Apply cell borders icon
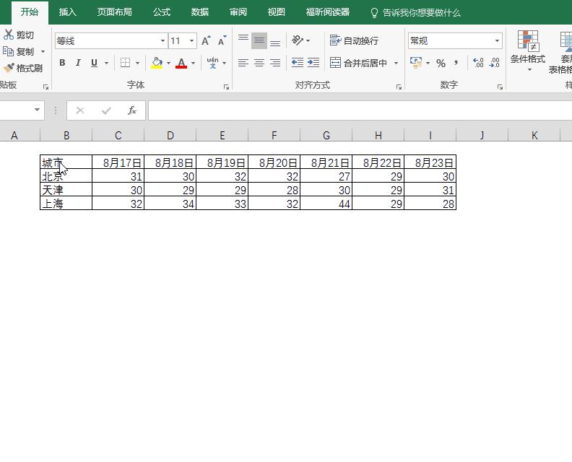Screen dimensions: 572x462 click(125, 63)
